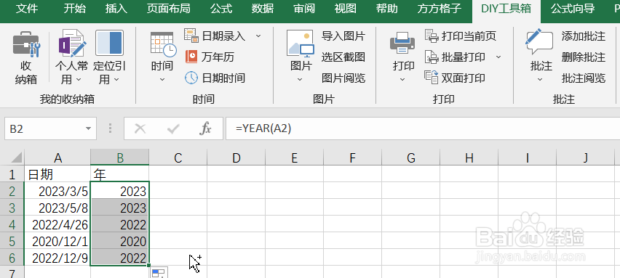This screenshot has height=278, width=620.
Task: Click 添加批注 command
Action: point(583,36)
